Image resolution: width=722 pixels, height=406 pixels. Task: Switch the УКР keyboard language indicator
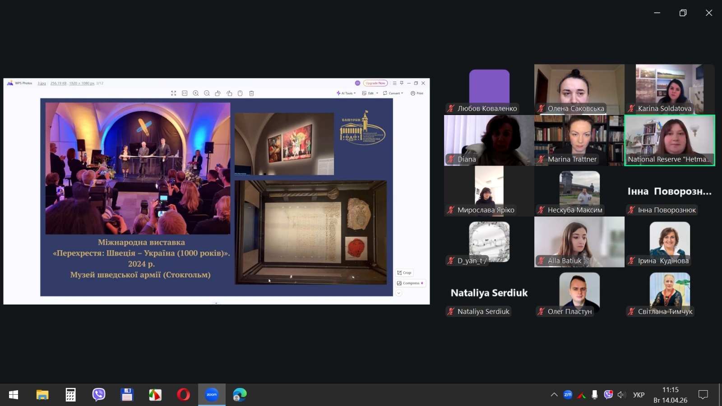click(x=639, y=395)
